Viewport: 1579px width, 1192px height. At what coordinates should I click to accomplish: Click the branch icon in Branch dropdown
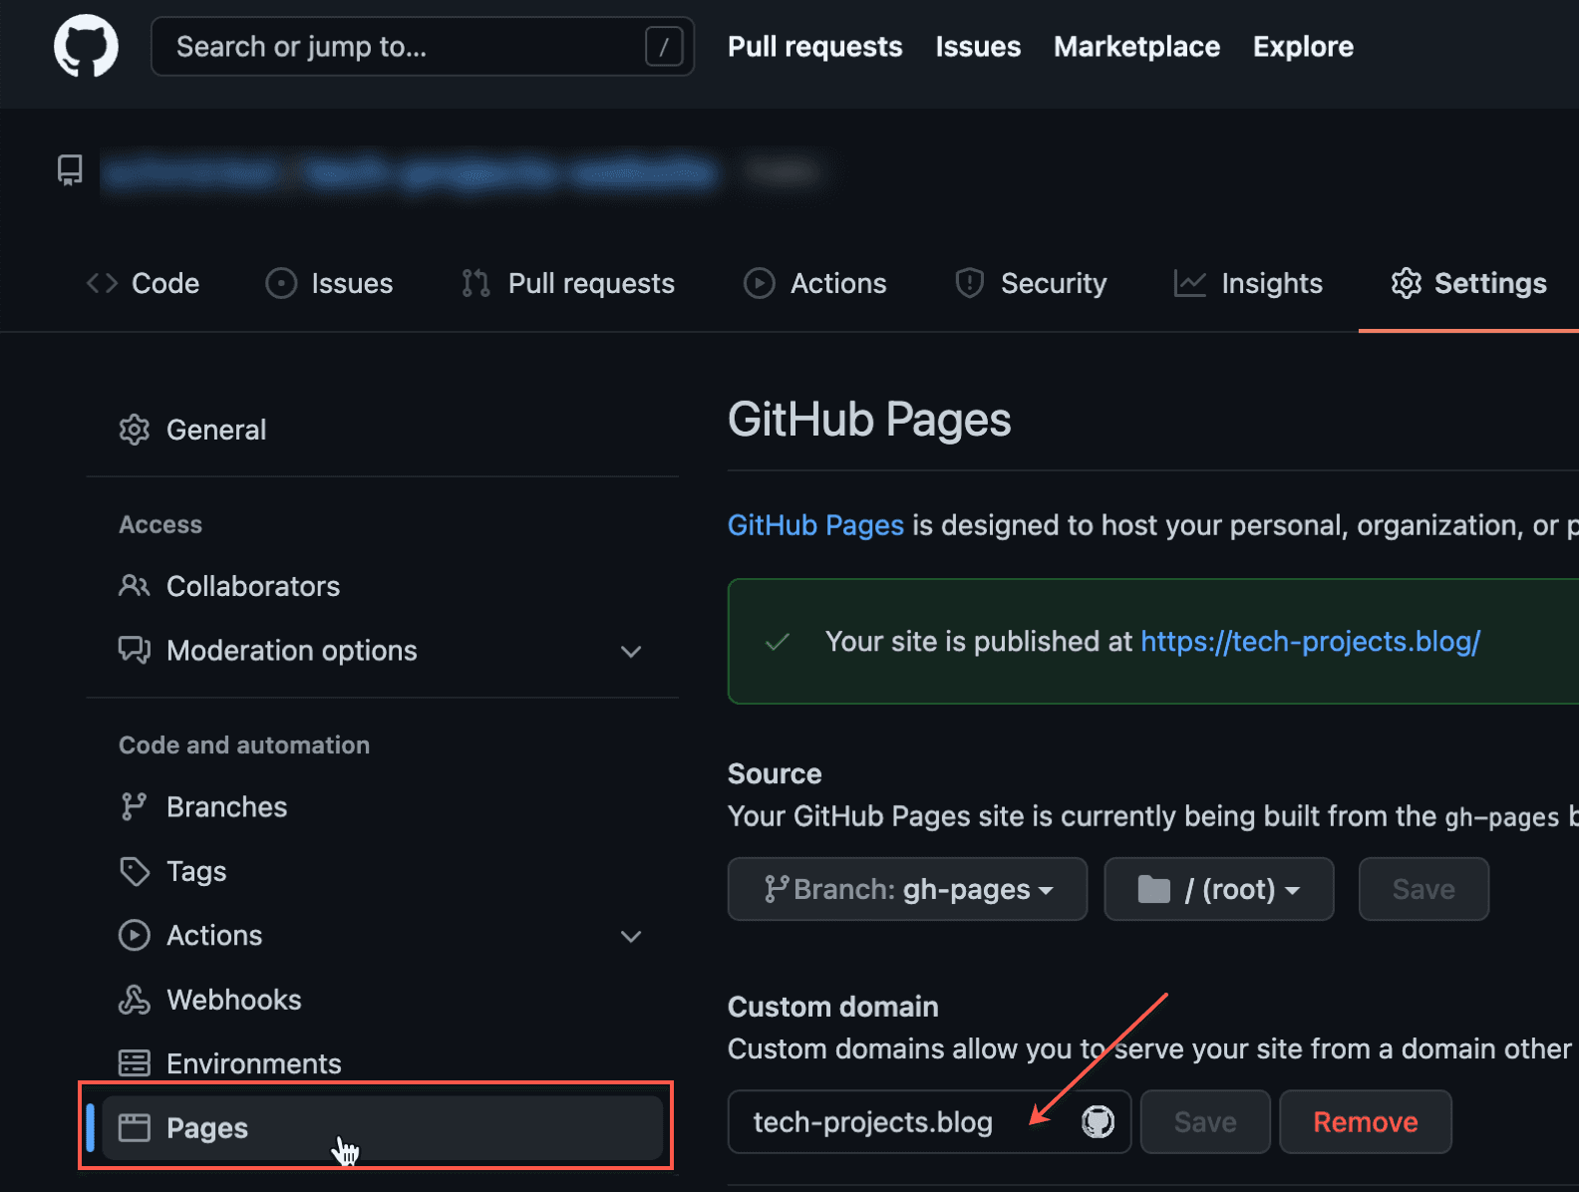point(776,889)
